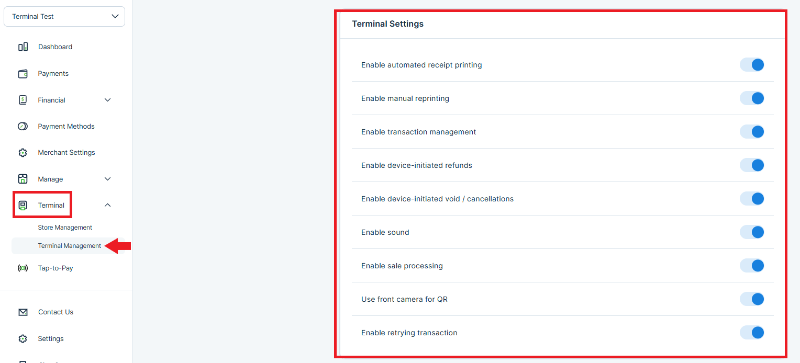Open the Payment Methods page
The height and width of the screenshot is (363, 800).
tap(66, 127)
